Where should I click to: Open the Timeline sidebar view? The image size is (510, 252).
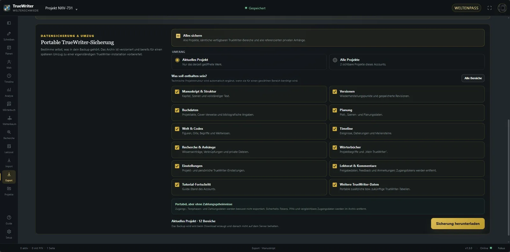pos(9,78)
